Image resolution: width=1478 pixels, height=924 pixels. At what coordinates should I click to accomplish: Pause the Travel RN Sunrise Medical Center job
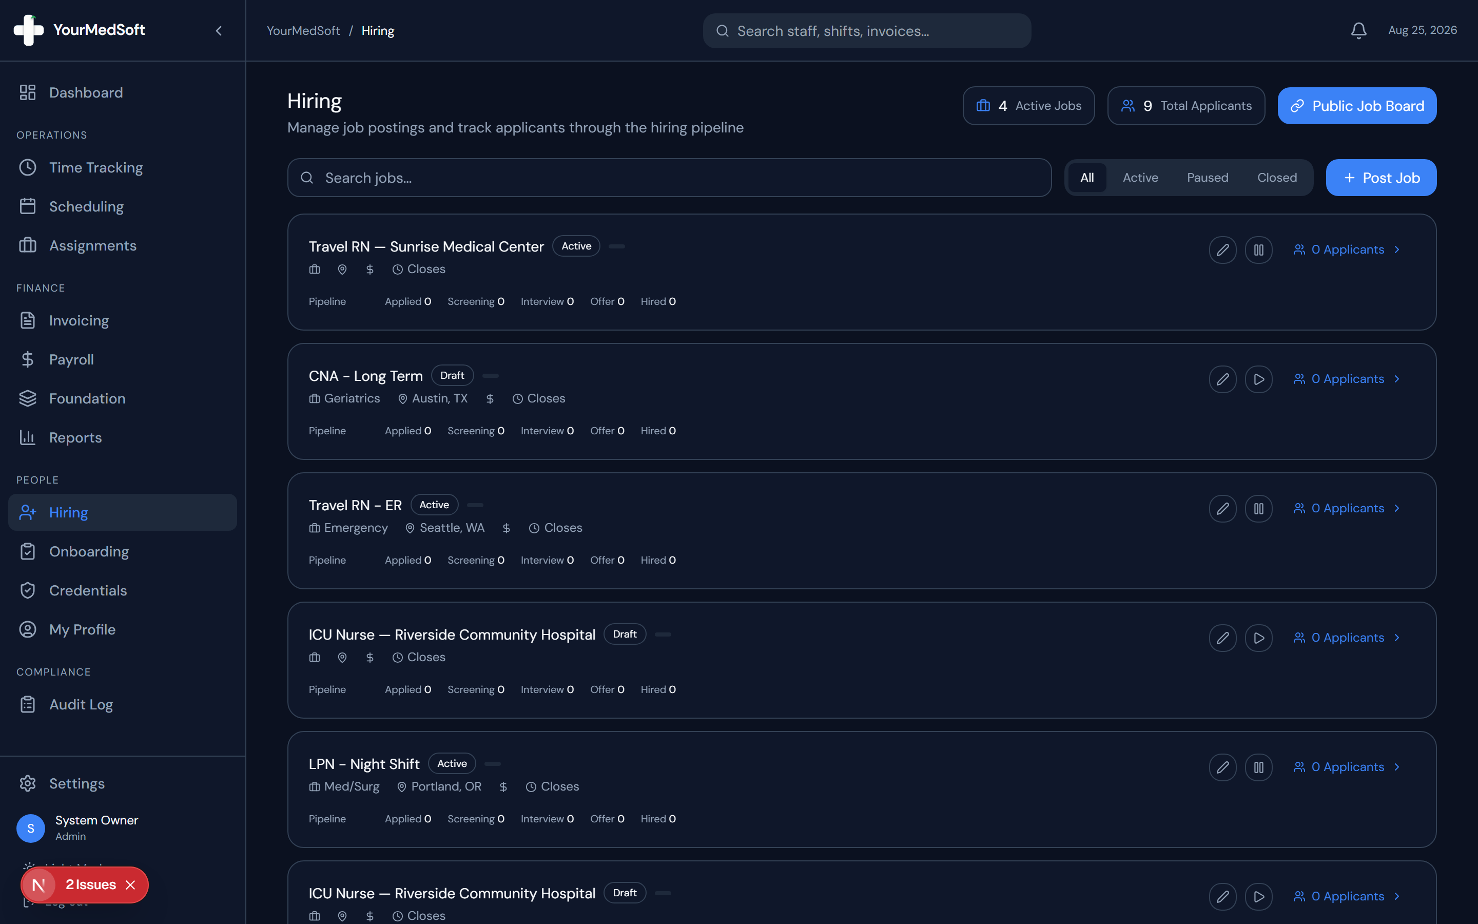(1259, 250)
